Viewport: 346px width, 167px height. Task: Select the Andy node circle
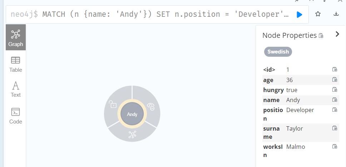[x=132, y=114]
